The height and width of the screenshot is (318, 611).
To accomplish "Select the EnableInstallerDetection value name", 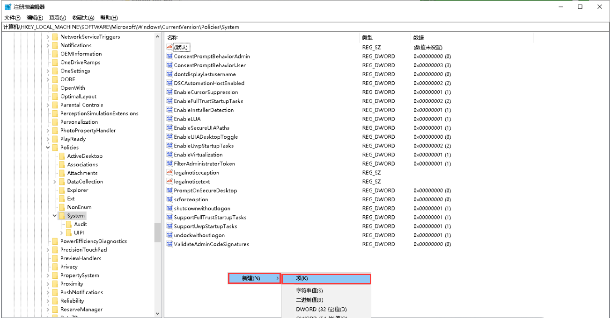I will [204, 110].
